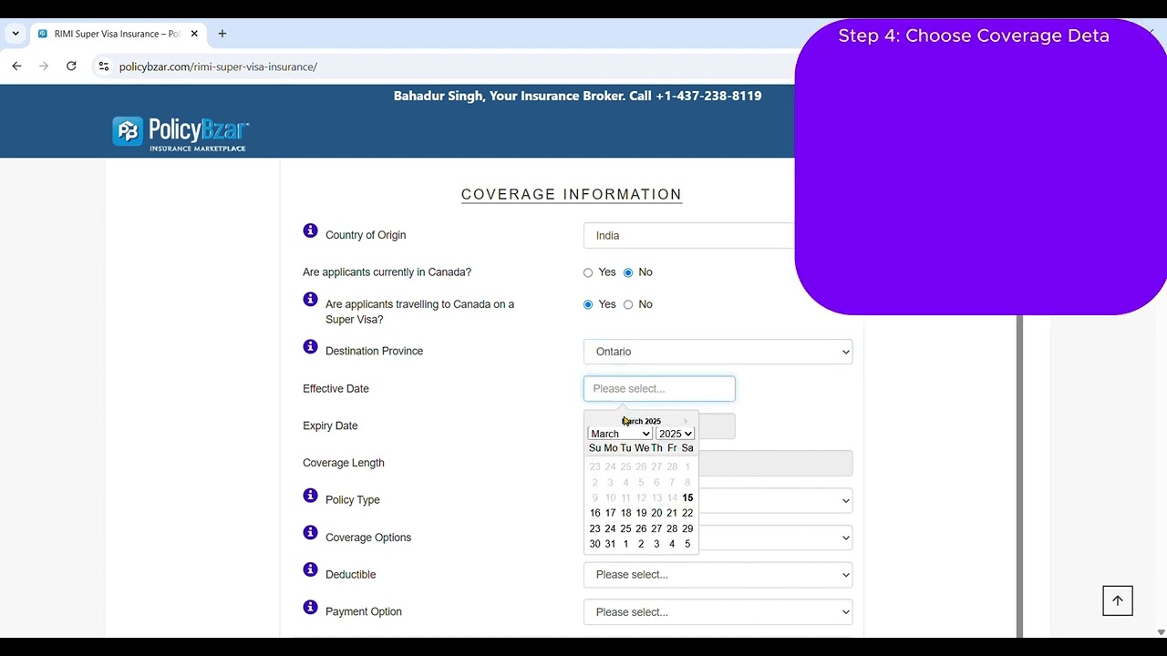Click the PolicyBzar logo
The height and width of the screenshot is (656, 1167).
pyautogui.click(x=181, y=133)
